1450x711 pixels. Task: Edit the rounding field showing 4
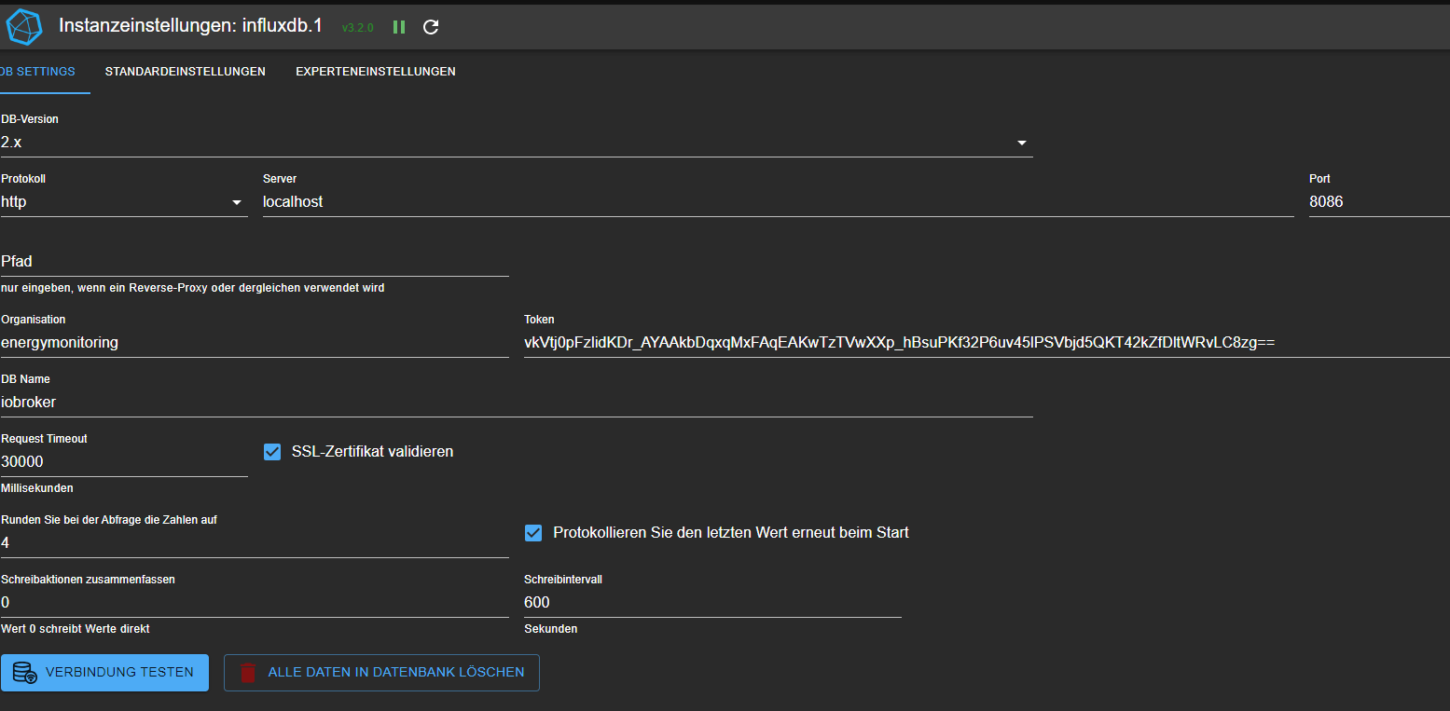(x=255, y=543)
